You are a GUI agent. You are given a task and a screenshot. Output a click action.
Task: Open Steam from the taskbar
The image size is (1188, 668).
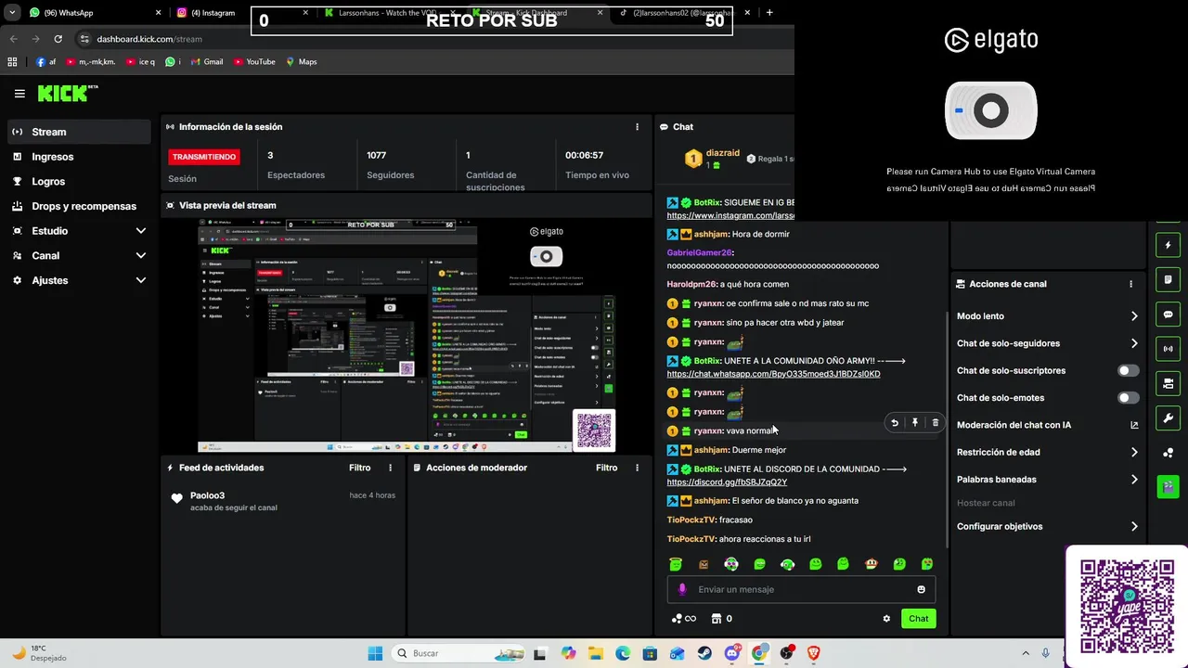point(704,653)
